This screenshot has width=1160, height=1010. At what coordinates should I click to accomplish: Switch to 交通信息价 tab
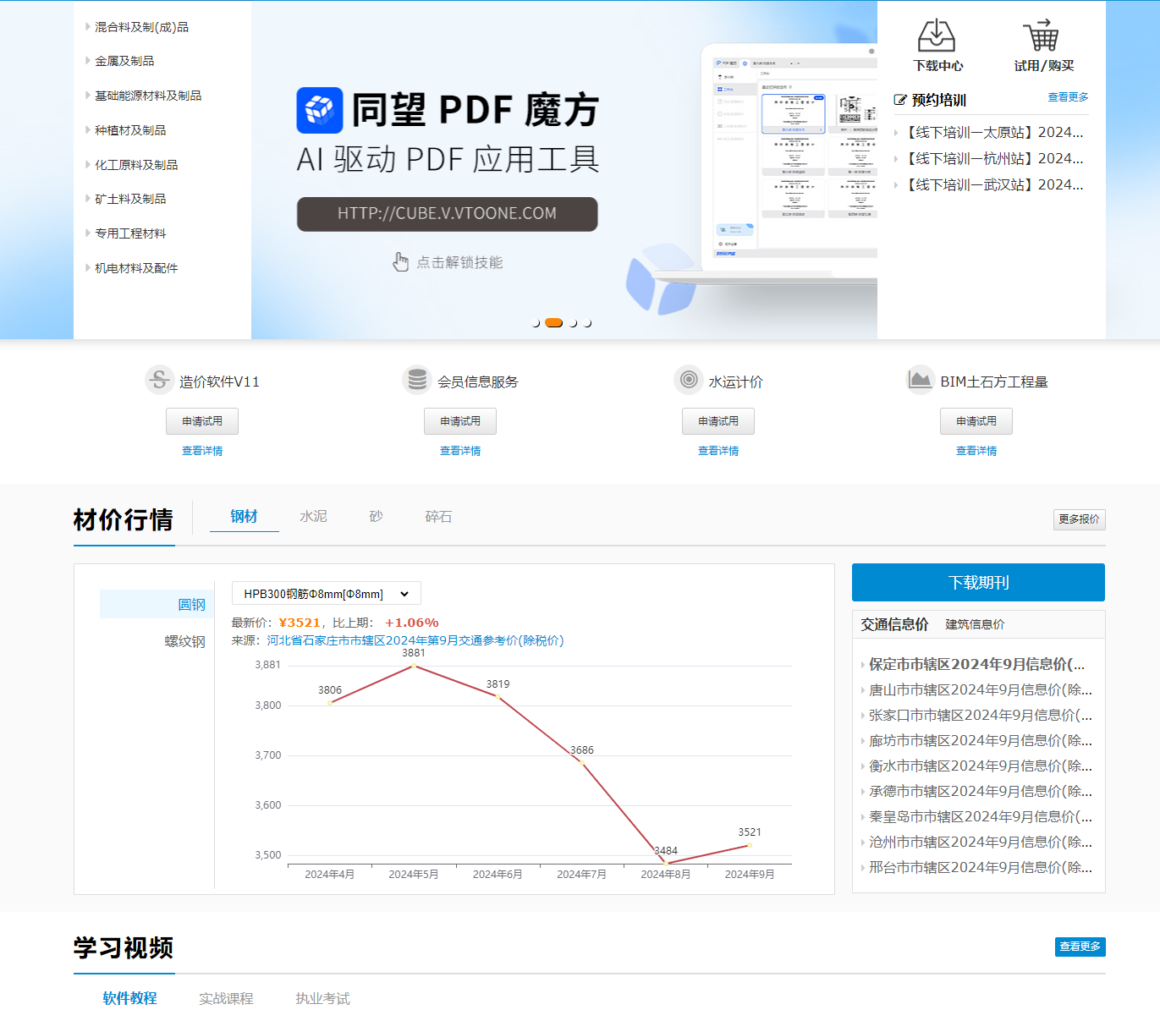click(894, 624)
